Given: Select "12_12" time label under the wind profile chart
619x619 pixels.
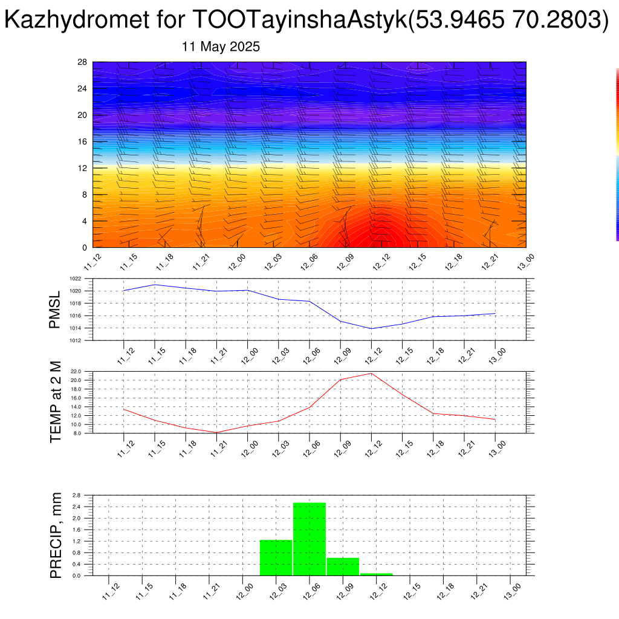Looking at the screenshot, I should pyautogui.click(x=382, y=262).
